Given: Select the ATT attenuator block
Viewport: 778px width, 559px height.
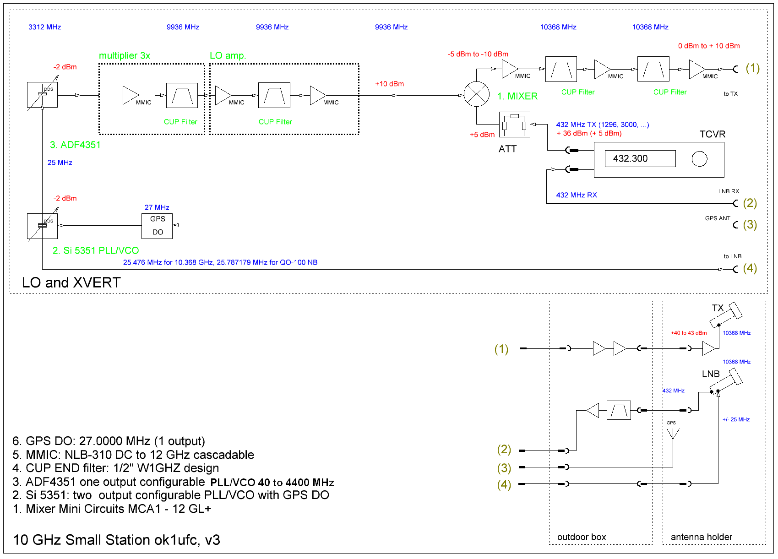Looking at the screenshot, I should (x=514, y=125).
